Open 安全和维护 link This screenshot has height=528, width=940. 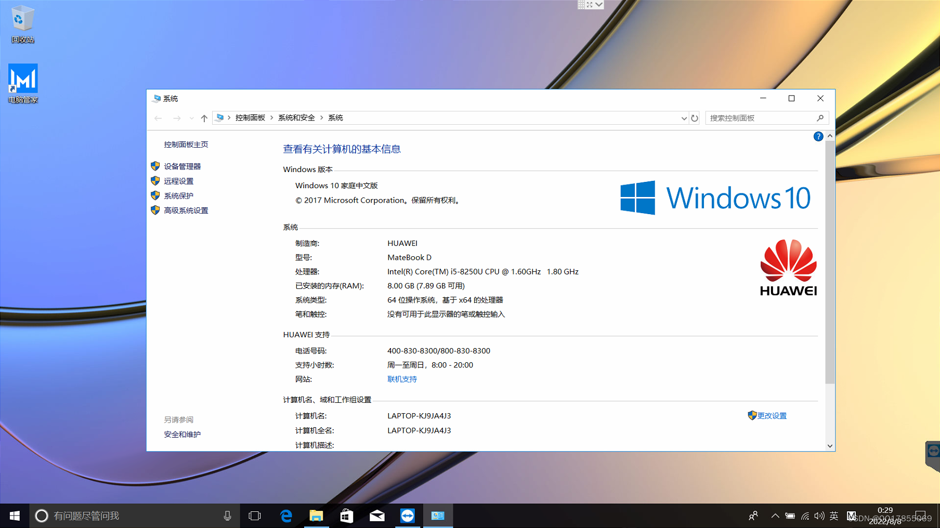coord(182,434)
